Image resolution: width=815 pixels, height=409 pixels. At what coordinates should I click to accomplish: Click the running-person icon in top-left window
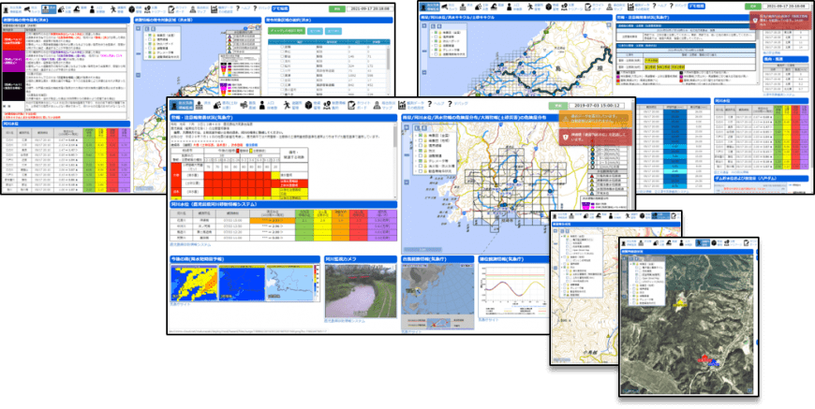coord(112,9)
